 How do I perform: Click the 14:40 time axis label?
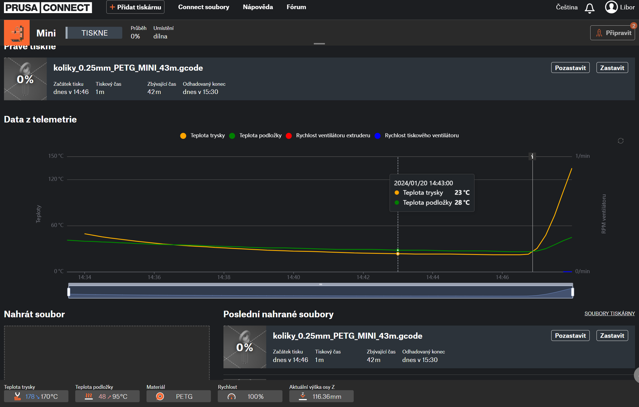tap(294, 277)
